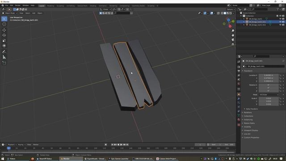Toggle camera view with the camera gizmo
The image size is (286, 161).
coord(233,40)
